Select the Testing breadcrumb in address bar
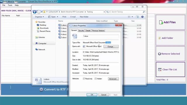 pos(90,12)
